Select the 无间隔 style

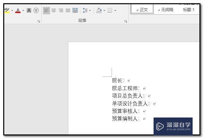(166, 10)
